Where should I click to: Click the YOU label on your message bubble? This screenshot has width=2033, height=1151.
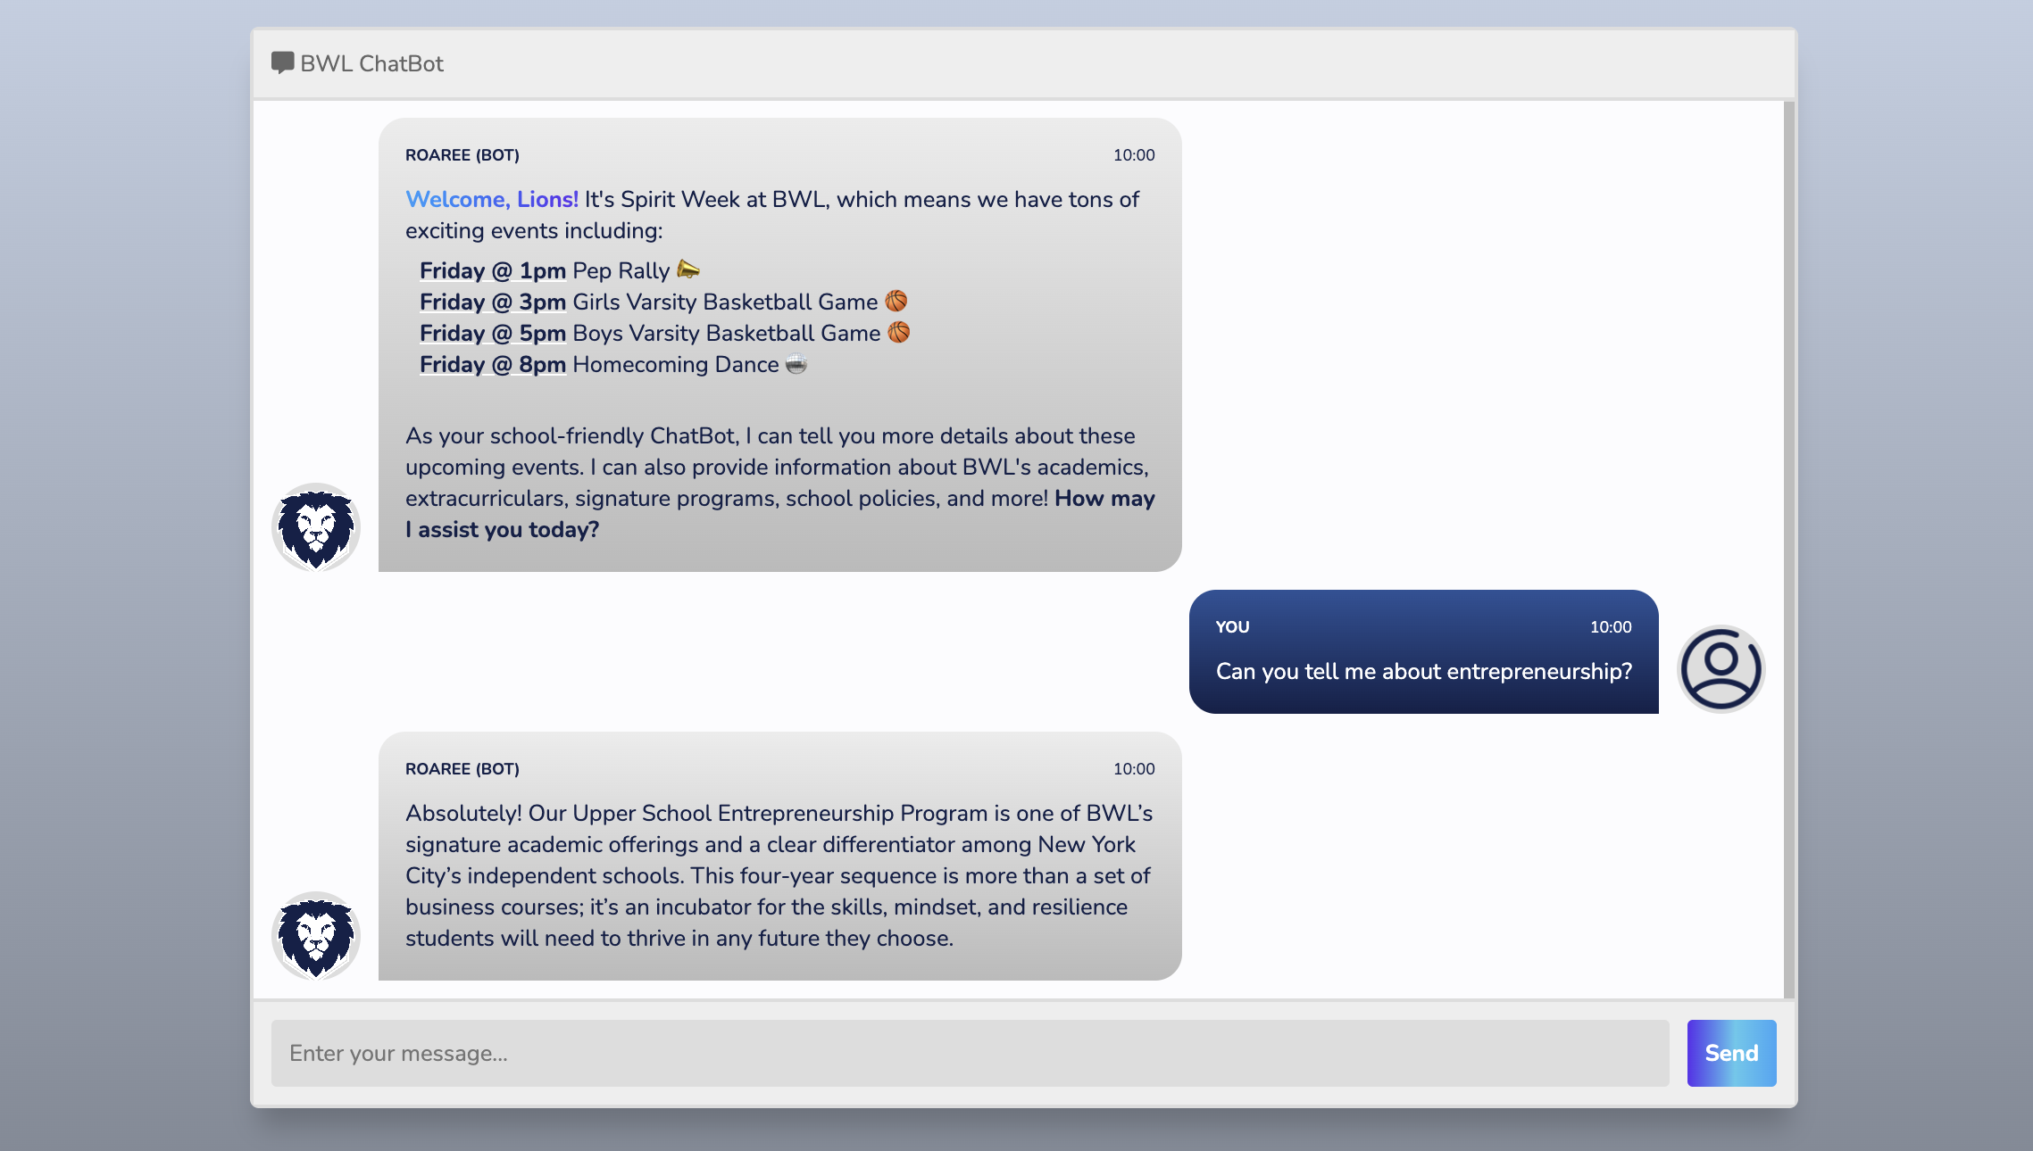click(1232, 626)
